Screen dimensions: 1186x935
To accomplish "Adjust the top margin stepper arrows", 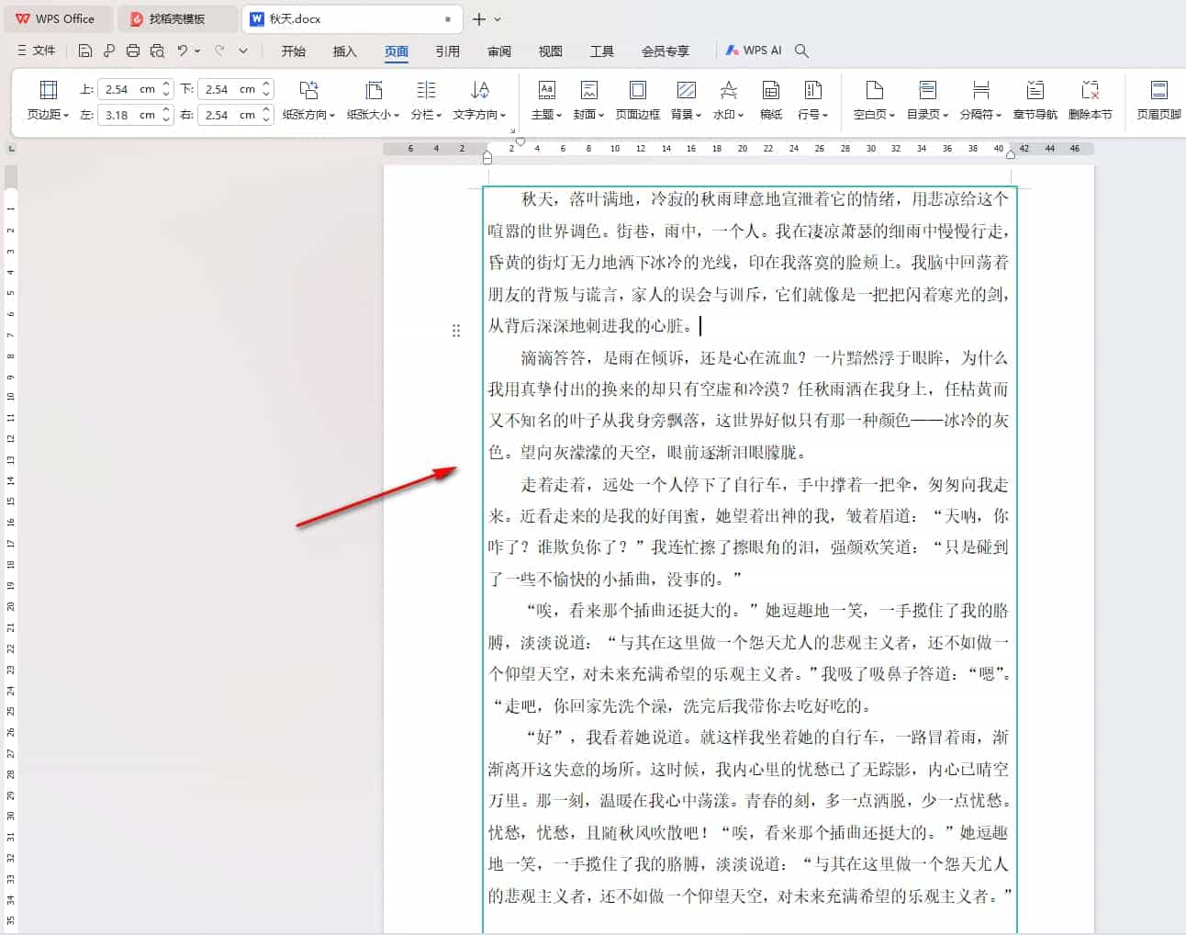I will (166, 89).
